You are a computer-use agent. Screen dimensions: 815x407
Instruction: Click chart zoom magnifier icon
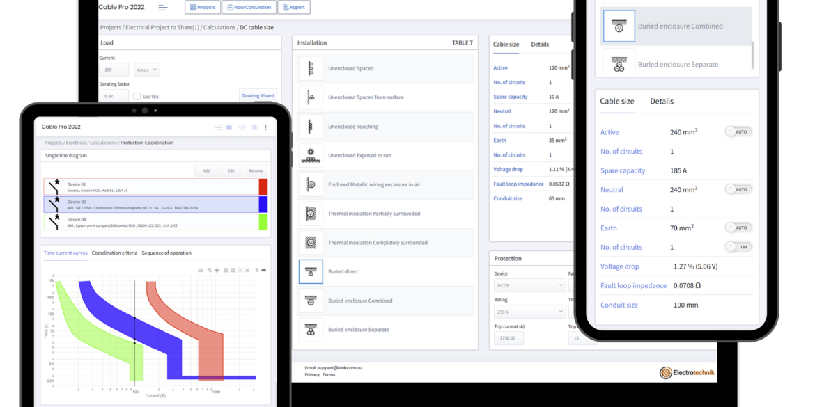[210, 270]
